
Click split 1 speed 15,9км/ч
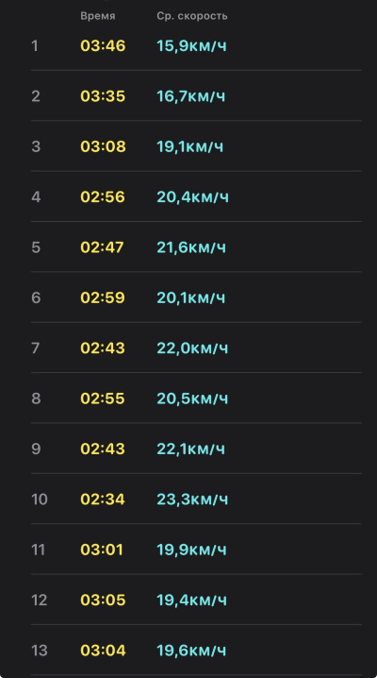point(191,46)
